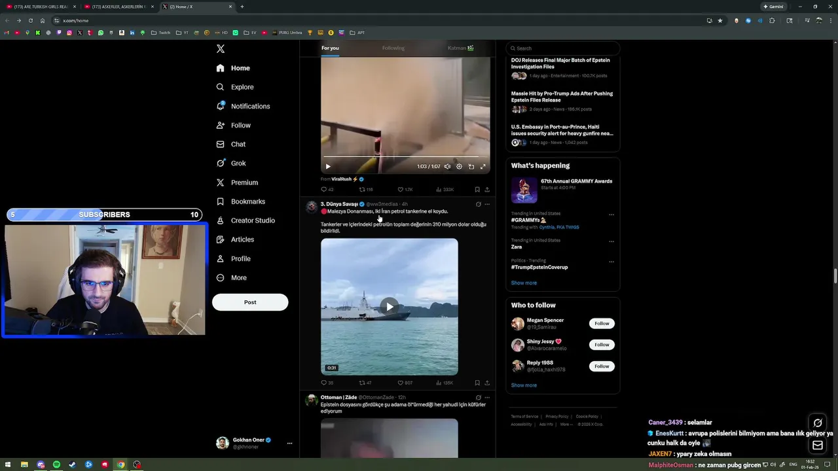Open Spotify from the taskbar
838x471 pixels.
tap(56, 464)
